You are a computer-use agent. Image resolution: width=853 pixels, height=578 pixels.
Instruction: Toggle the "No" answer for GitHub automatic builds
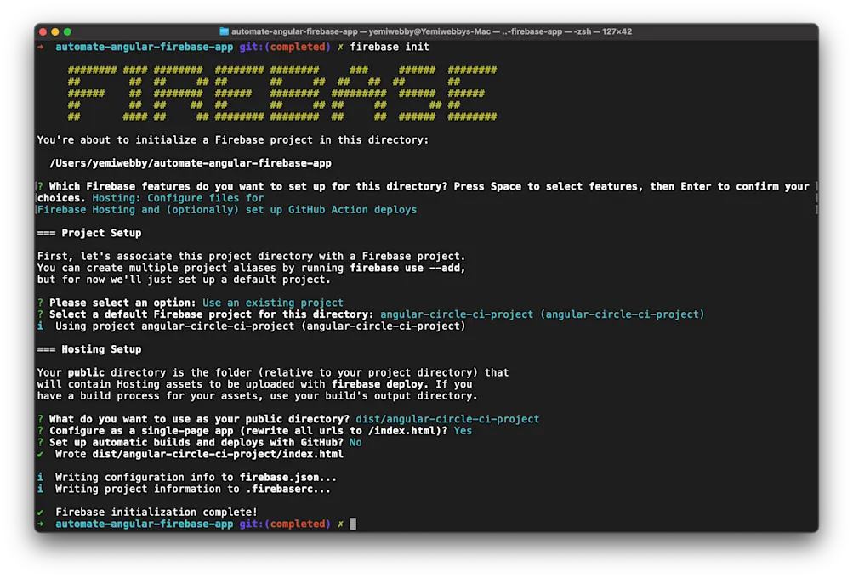click(354, 442)
